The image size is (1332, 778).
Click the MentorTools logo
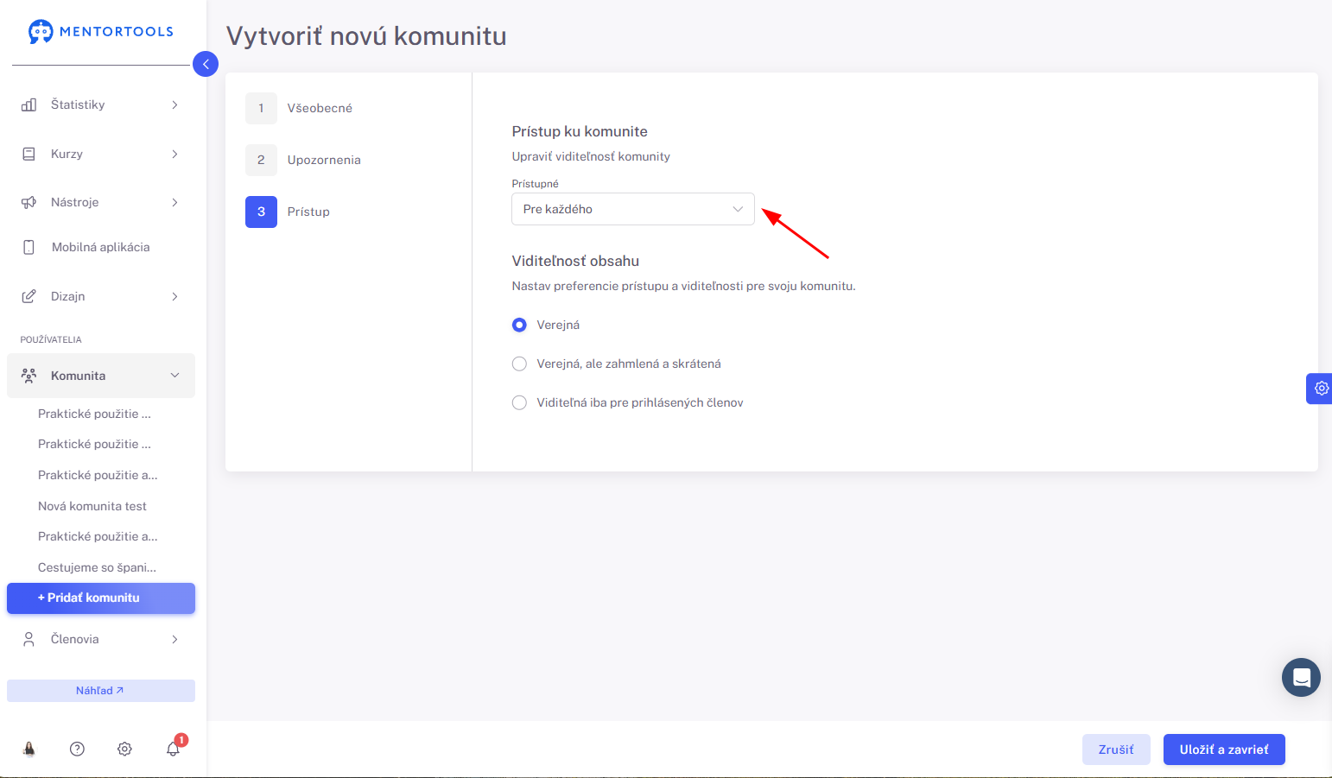[x=101, y=32]
